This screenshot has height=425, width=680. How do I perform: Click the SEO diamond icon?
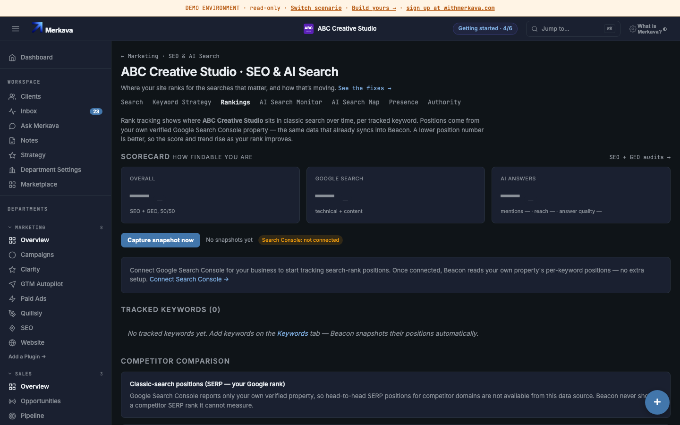[12, 328]
